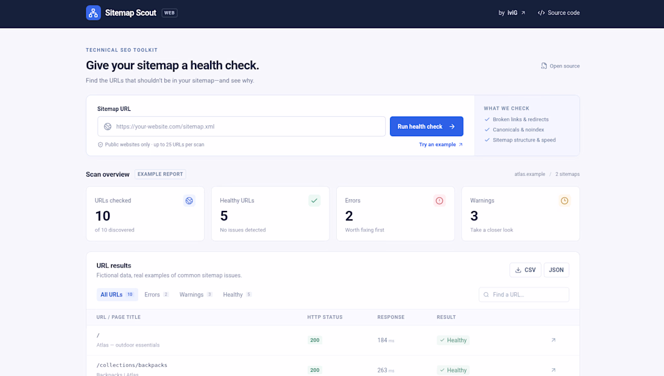Image resolution: width=664 pixels, height=376 pixels.
Task: Export results as JSON
Action: coord(557,270)
